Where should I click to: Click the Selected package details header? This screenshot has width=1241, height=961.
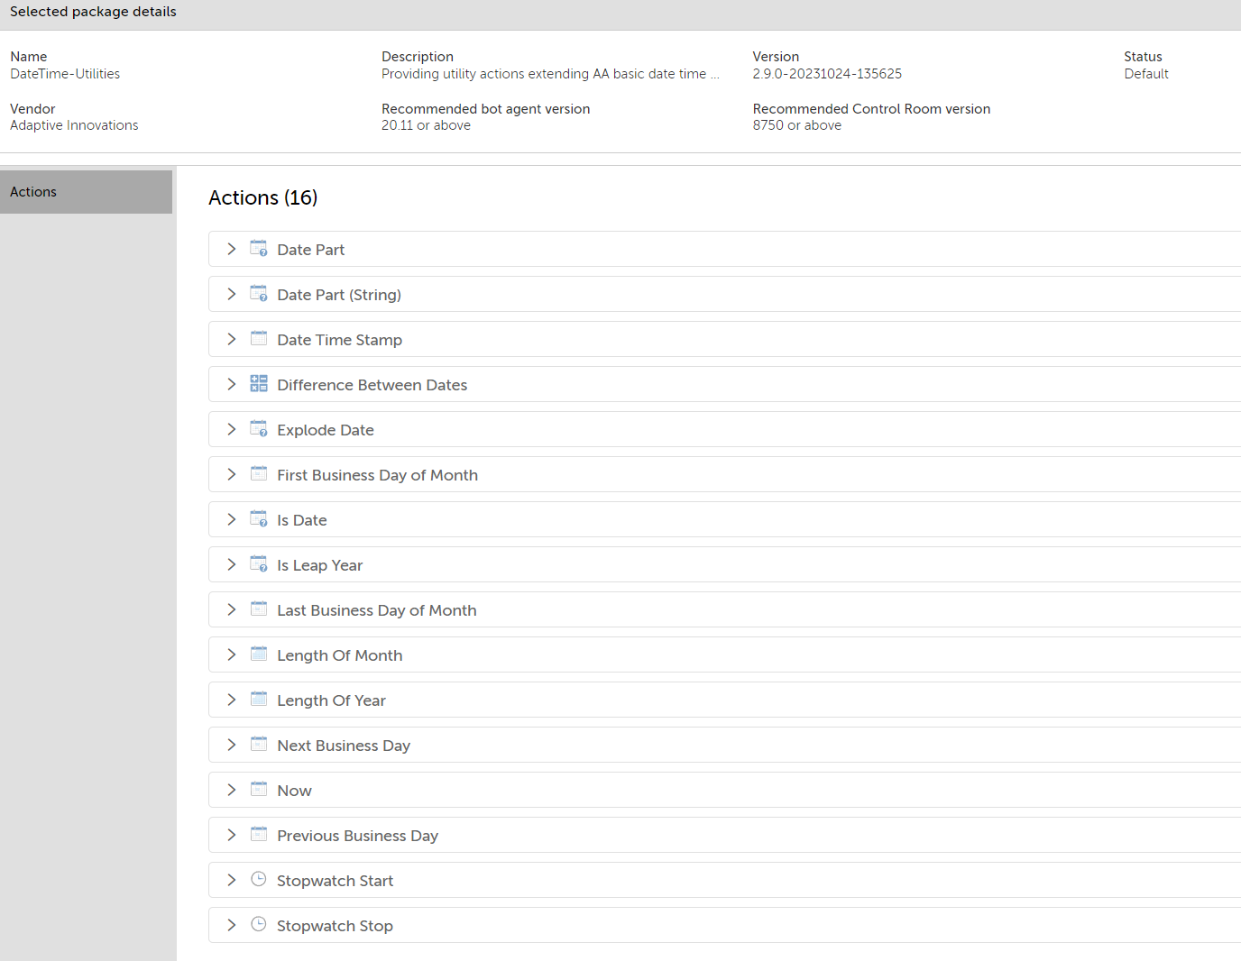pos(93,12)
